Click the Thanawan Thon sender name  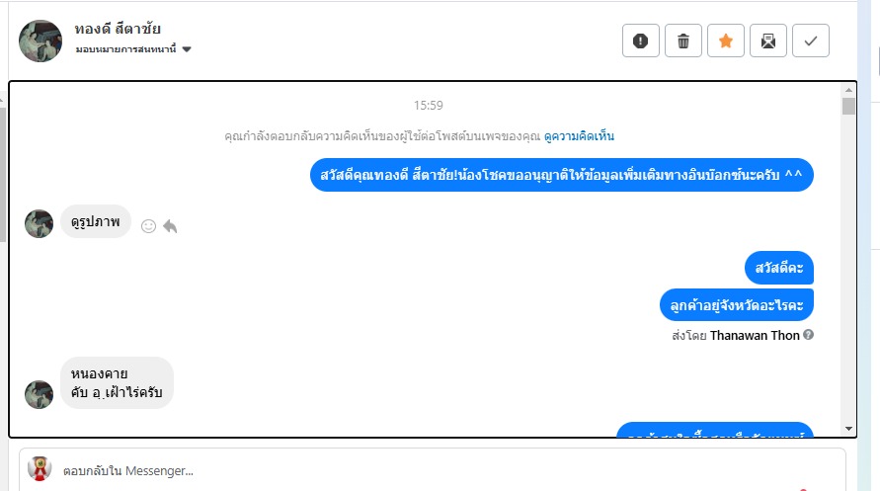pos(755,336)
